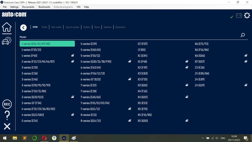
Task: Select X5 [E70] model
Action: point(142,109)
